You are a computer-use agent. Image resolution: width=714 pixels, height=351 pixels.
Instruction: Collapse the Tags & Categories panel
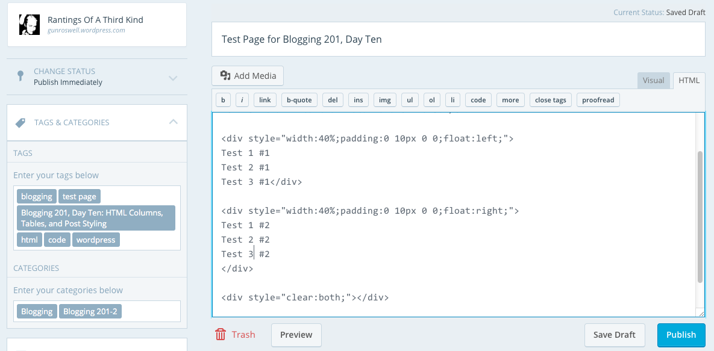click(x=173, y=122)
